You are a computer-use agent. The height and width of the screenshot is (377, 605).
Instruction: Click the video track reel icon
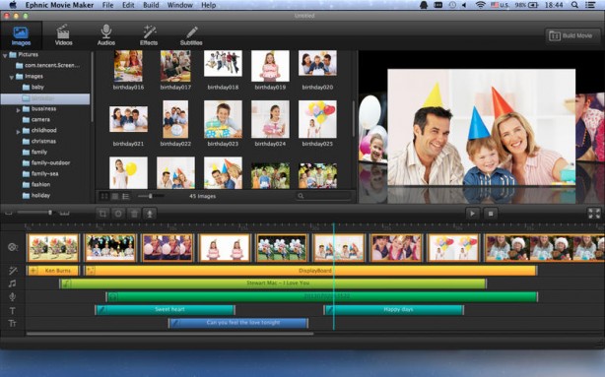pos(13,247)
